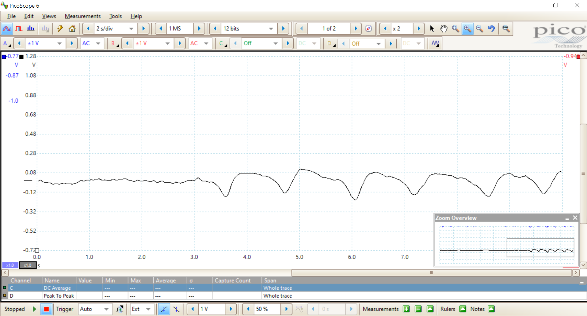Open the Edit menu

(x=29, y=16)
